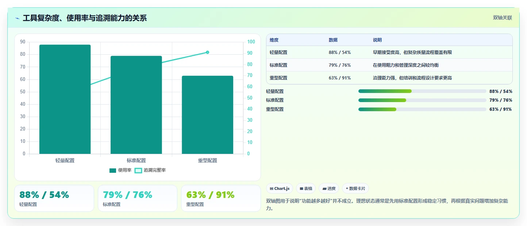Select the Chart.js tag

pos(280,188)
